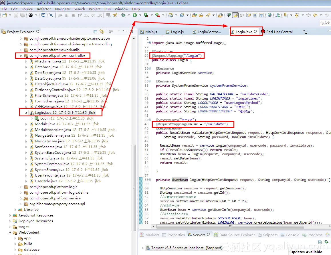Viewport: 331px width, 255px height.
Task: Expand import fold at line 3
Action: pyautogui.click(x=150, y=43)
